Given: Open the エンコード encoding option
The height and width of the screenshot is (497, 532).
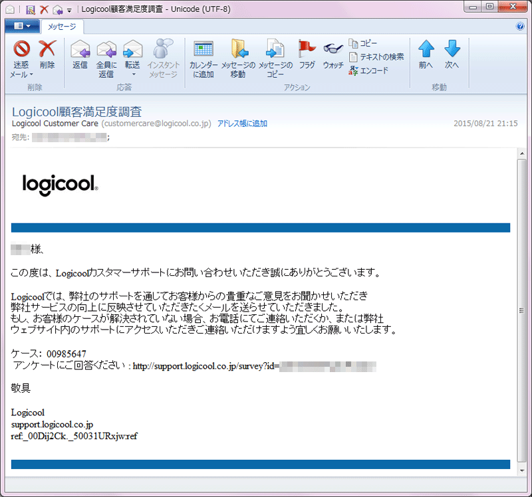Looking at the screenshot, I should tap(368, 70).
